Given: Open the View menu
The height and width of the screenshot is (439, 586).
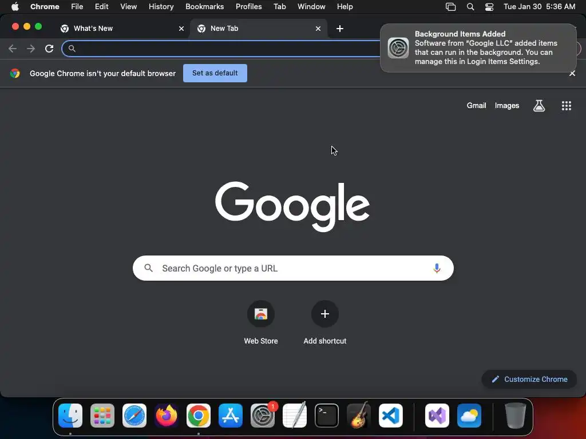Looking at the screenshot, I should tap(129, 7).
